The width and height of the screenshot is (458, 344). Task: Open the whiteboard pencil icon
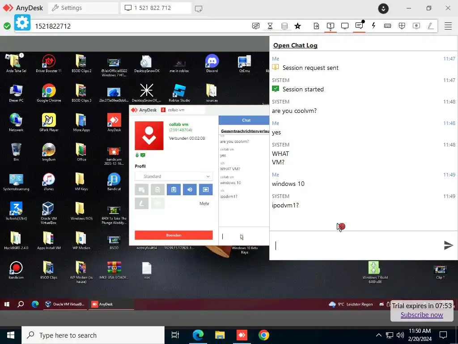pyautogui.click(x=430, y=26)
